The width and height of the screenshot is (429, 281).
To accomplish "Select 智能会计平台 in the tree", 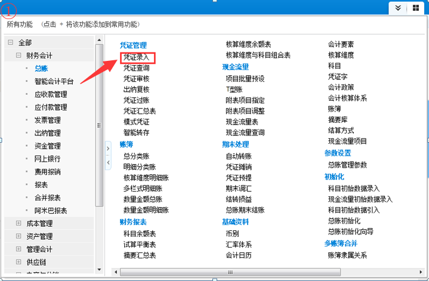I will coord(54,81).
